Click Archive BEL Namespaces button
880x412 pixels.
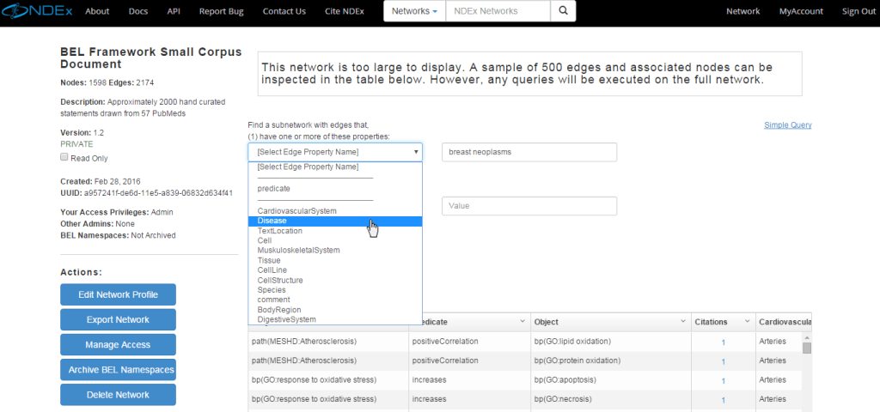coord(118,370)
